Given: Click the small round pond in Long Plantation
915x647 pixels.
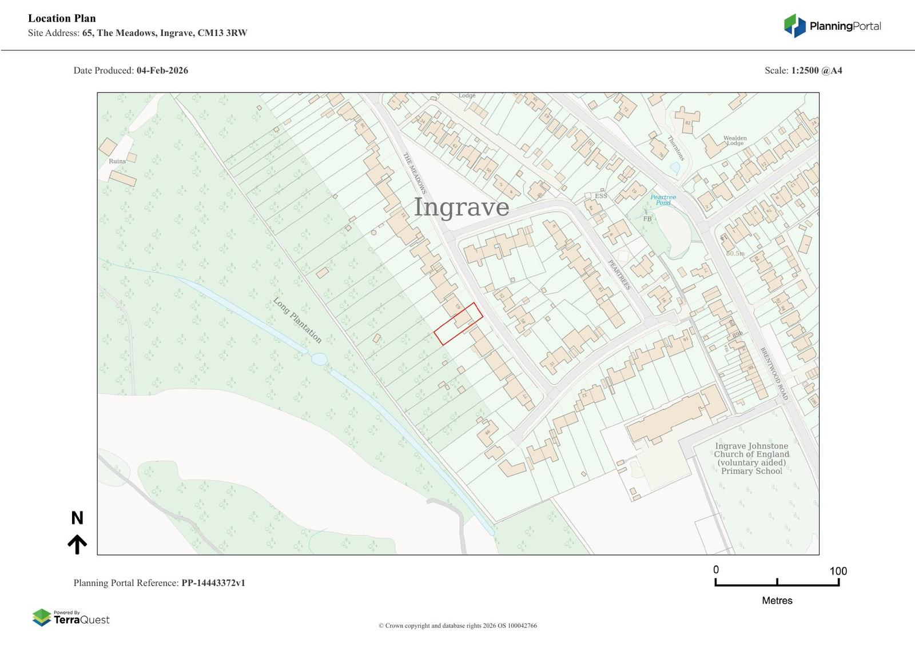Looking at the screenshot, I should 319,359.
